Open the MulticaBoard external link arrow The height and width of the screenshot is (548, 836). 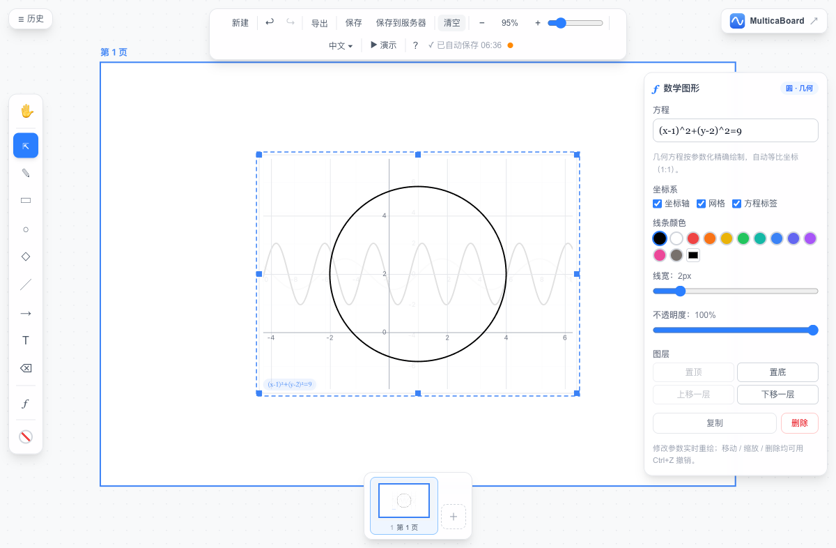(814, 21)
